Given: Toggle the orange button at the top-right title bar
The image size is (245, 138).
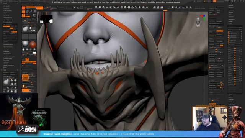Looking at the screenshot, I should (x=214, y=1).
